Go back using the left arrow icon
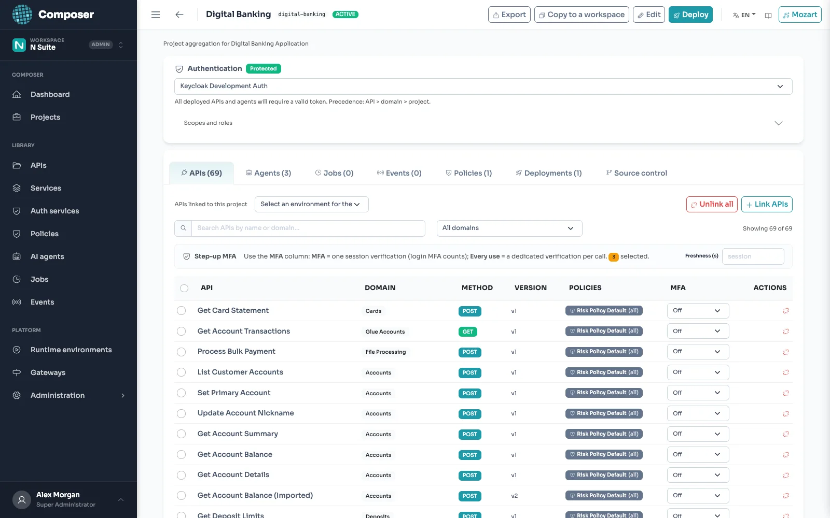Viewport: 830px width, 518px height. (x=179, y=15)
